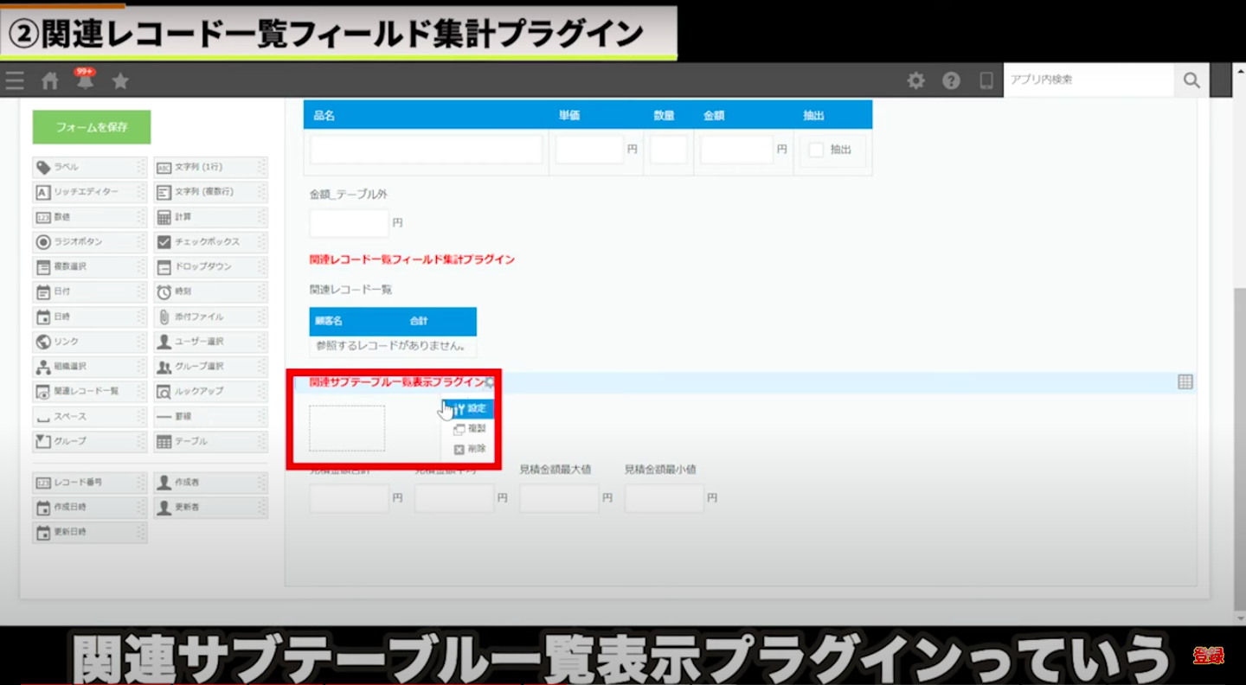Select the 更新日時 field item
Screen dimensions: 1246x685
pyautogui.click(x=90, y=532)
